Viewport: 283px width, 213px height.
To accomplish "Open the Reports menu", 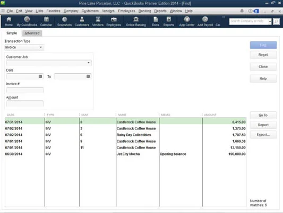I will tap(160, 11).
